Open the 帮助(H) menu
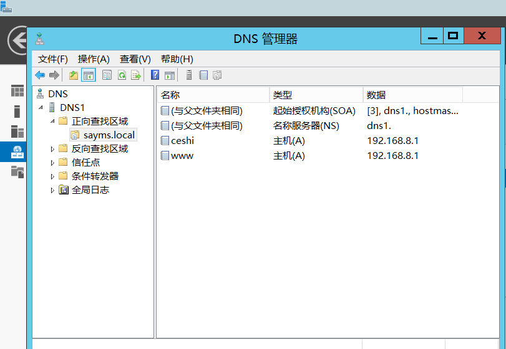This screenshot has width=506, height=349. click(x=177, y=59)
